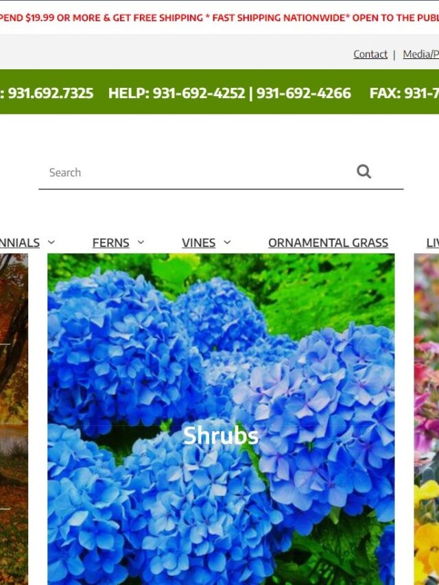Expand the Perennials menu chevron
This screenshot has height=585, width=439.
(x=51, y=243)
